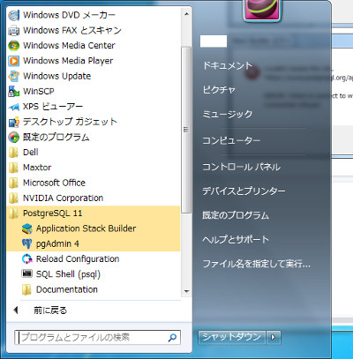Select ファイル名を指定して実行...

click(257, 264)
